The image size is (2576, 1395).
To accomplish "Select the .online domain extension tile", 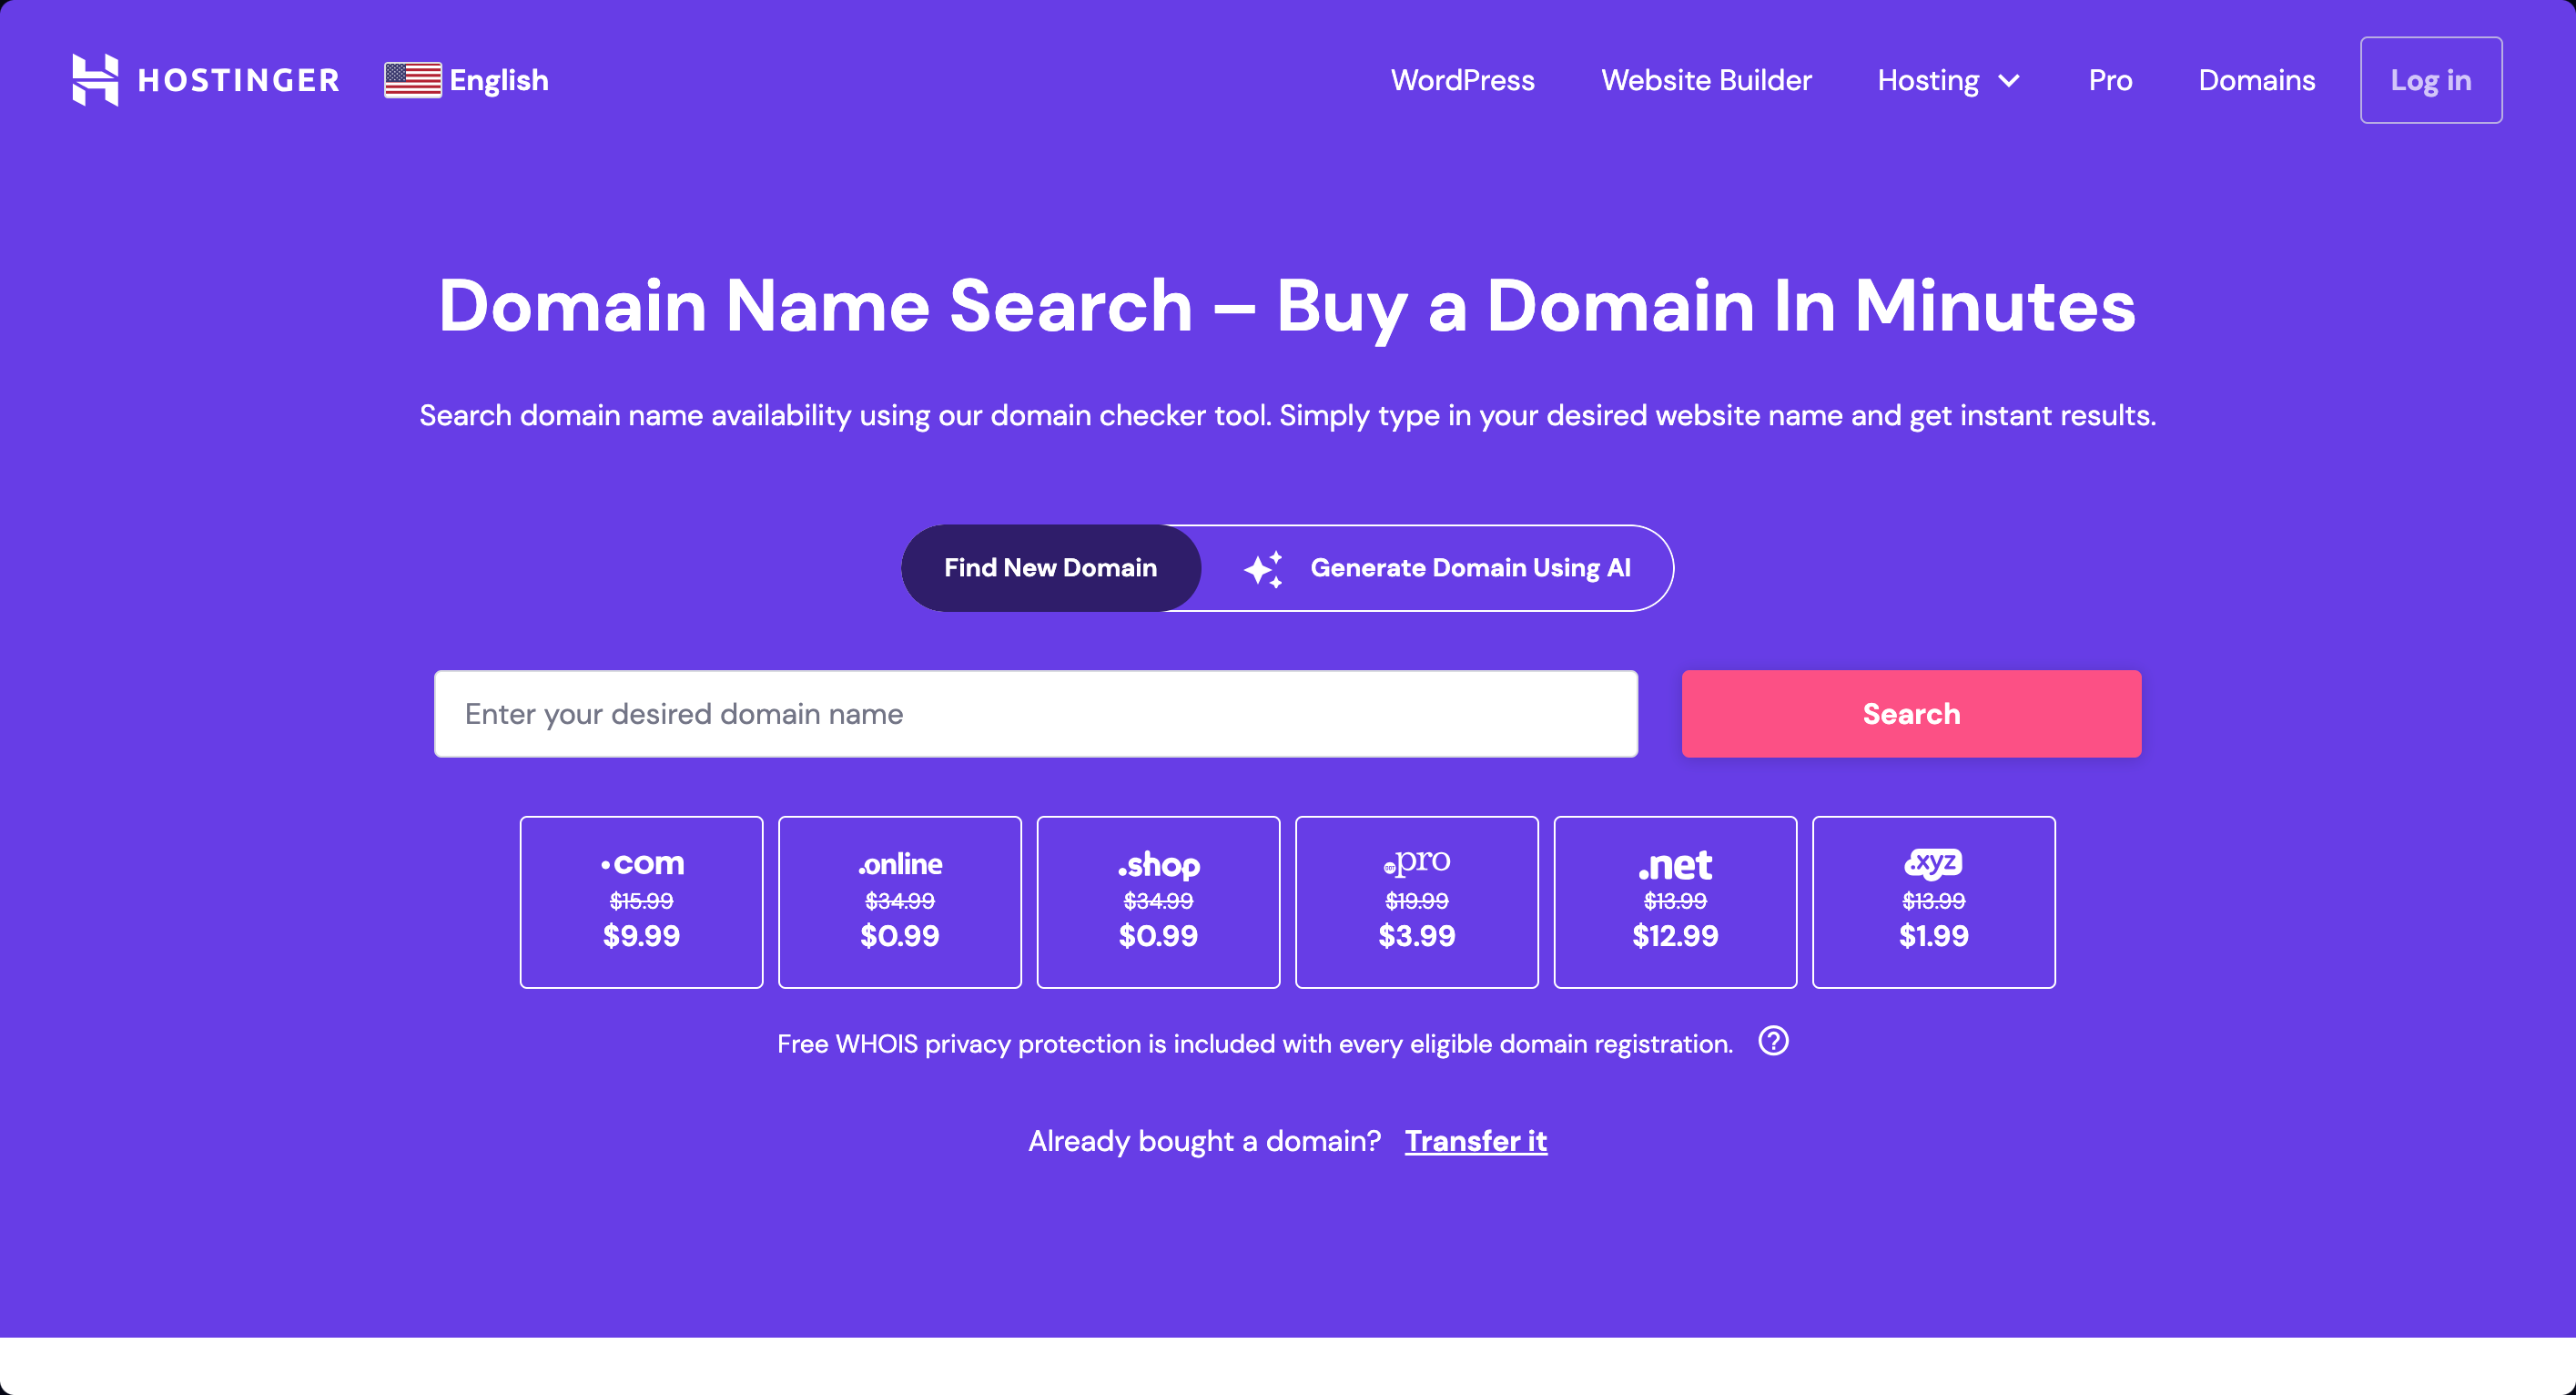I will [900, 902].
